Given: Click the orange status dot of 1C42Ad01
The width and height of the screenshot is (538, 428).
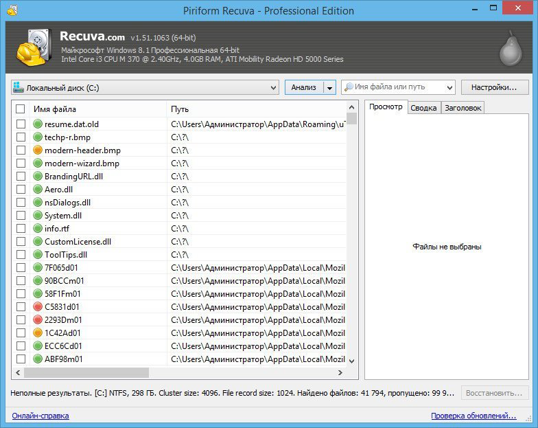Looking at the screenshot, I should (38, 333).
